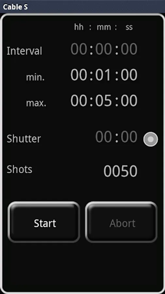165x294 pixels.
Task: Tap the greyed-out Abort button
Action: pos(121,222)
